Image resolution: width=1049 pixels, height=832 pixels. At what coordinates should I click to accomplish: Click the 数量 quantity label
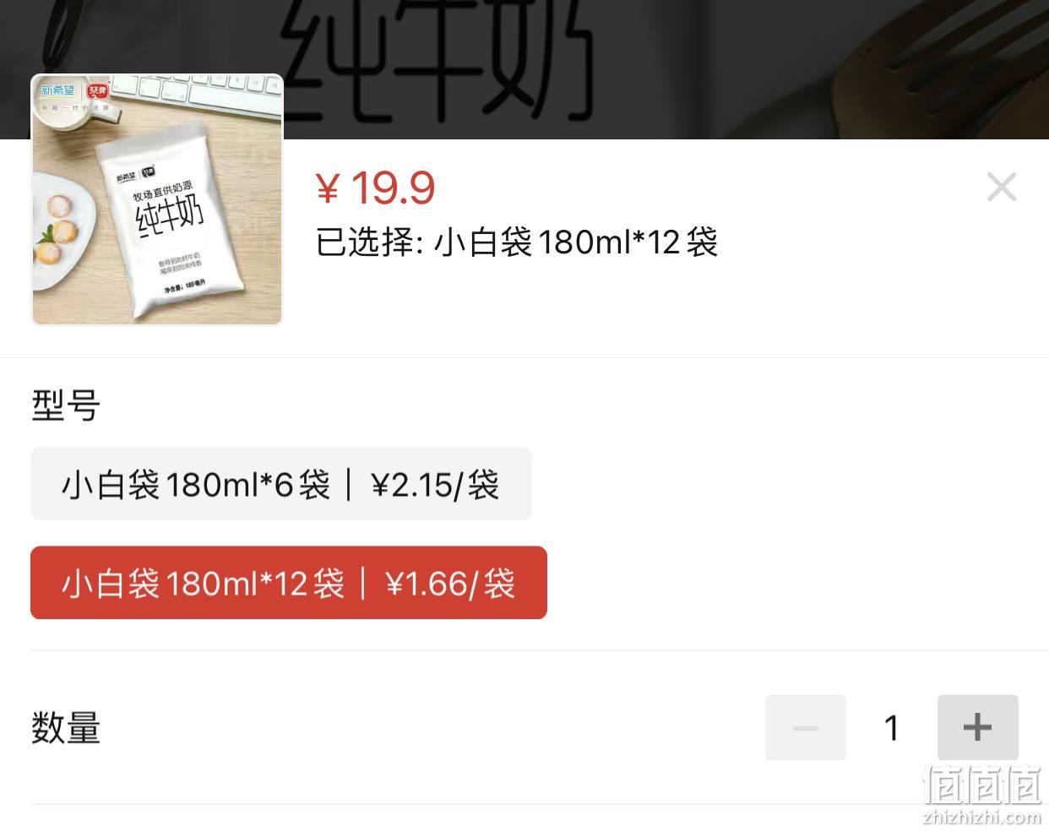click(x=66, y=728)
